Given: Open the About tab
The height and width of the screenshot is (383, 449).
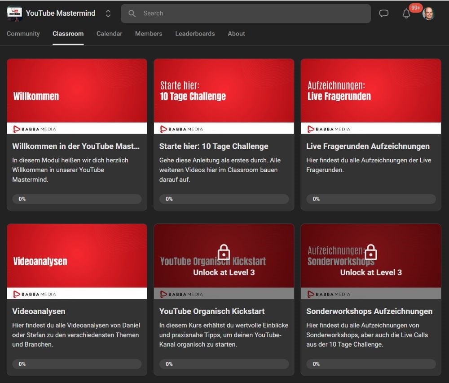Looking at the screenshot, I should (x=236, y=34).
